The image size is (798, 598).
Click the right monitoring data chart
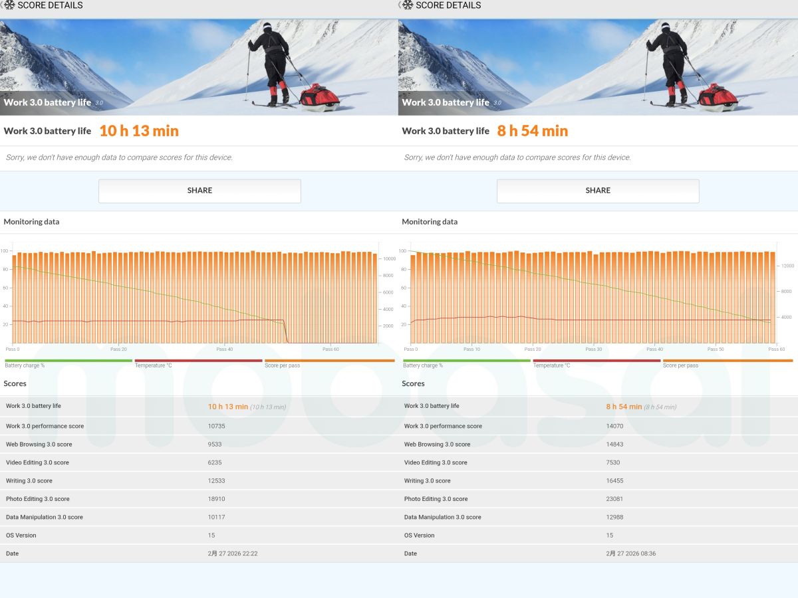592,296
